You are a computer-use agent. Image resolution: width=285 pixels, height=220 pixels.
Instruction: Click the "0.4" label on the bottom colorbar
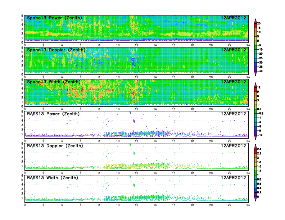pyautogui.click(x=259, y=188)
